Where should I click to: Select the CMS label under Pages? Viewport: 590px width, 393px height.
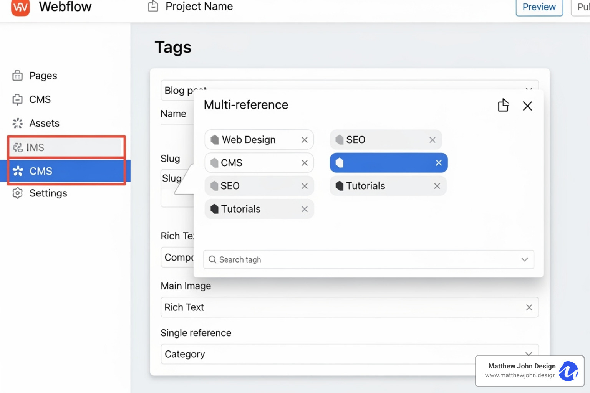[40, 99]
